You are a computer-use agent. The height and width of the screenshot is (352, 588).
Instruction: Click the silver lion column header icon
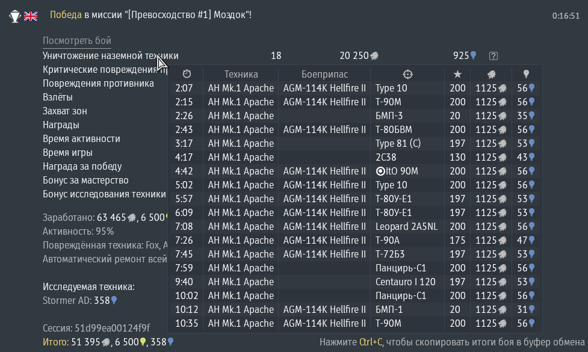[x=491, y=74]
